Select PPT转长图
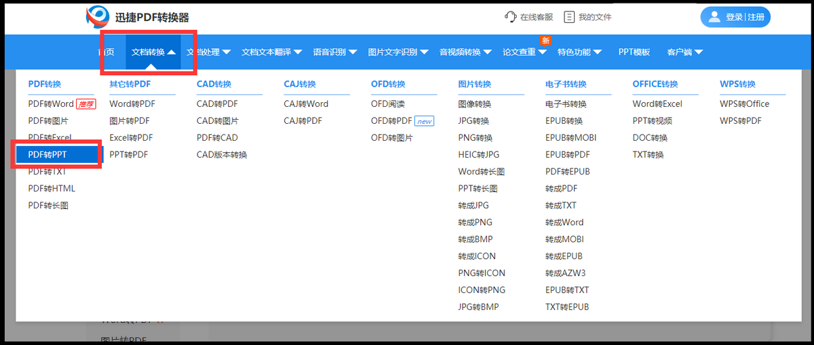814x345 pixels. click(x=478, y=189)
